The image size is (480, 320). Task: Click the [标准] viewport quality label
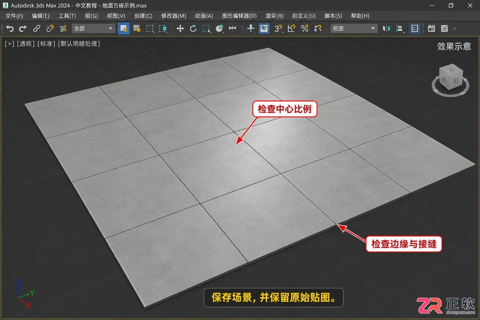46,44
